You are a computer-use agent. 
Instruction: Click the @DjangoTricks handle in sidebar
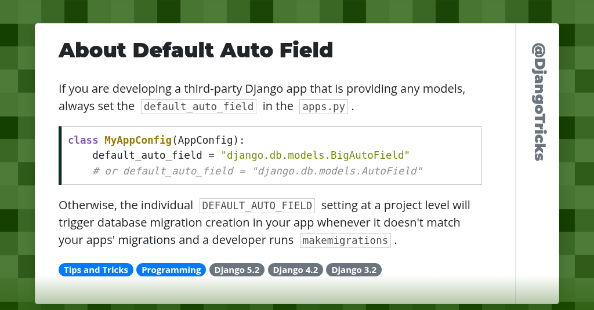coord(539,102)
